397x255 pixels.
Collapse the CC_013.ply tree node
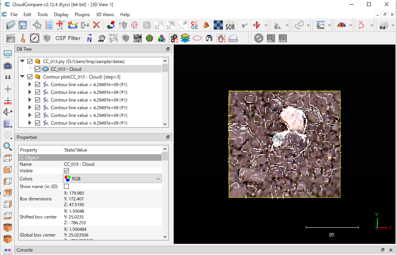pos(22,62)
